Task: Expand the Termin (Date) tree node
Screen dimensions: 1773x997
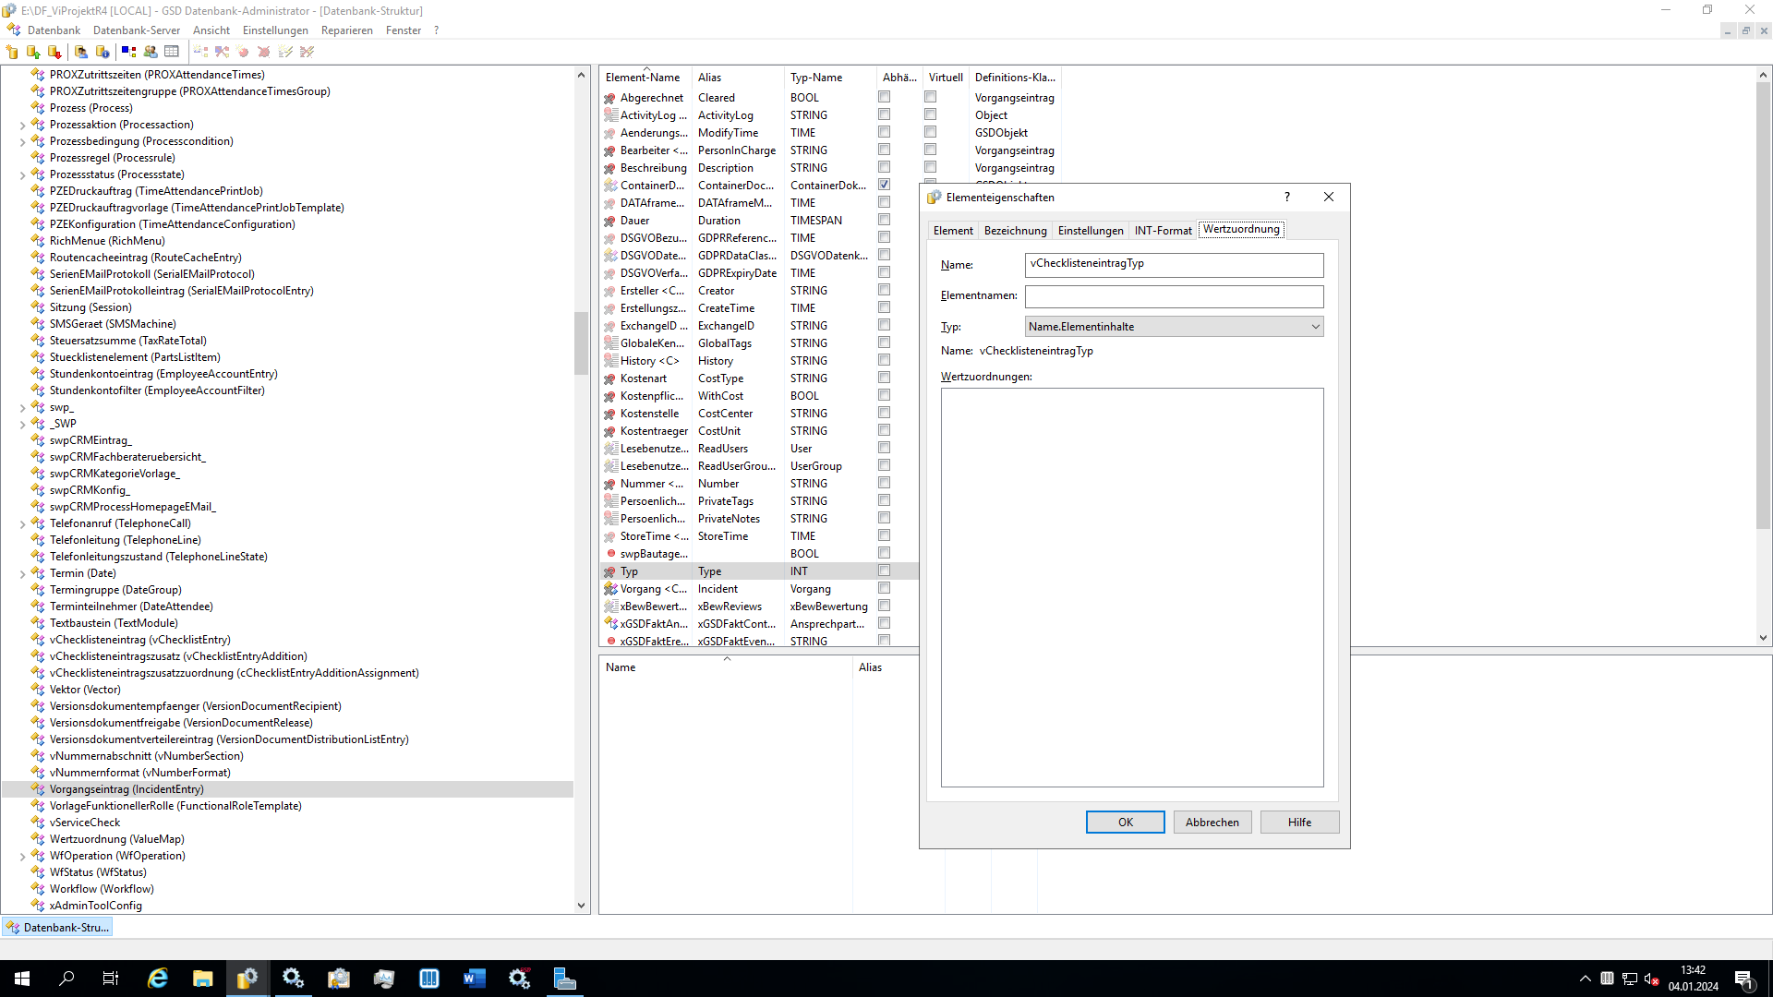Action: 22,574
